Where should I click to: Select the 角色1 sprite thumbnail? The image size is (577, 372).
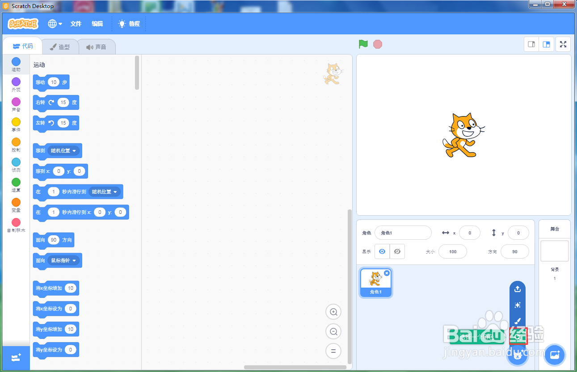pos(375,282)
